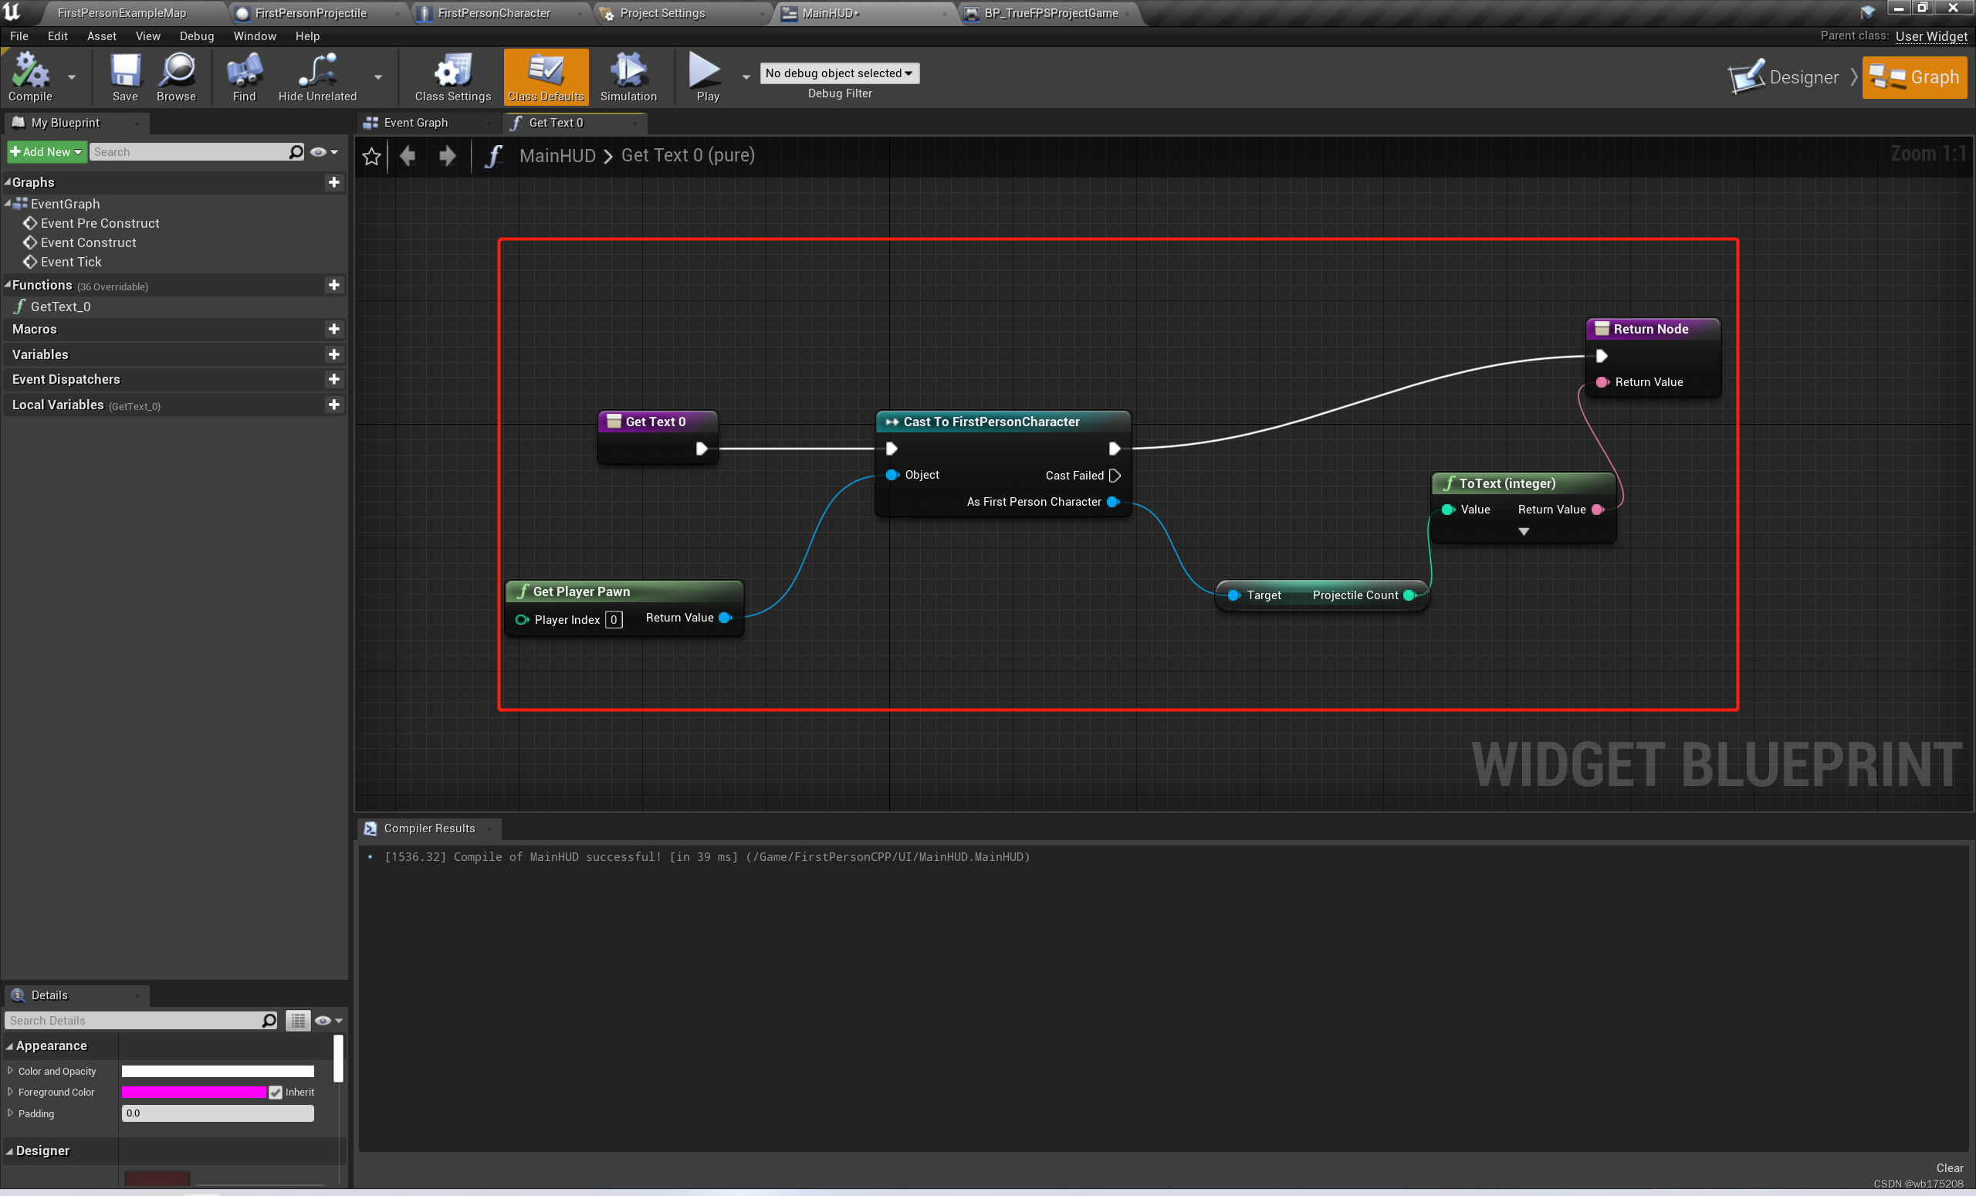The width and height of the screenshot is (1976, 1196).
Task: Click Clear in compiler results
Action: (x=1949, y=1167)
